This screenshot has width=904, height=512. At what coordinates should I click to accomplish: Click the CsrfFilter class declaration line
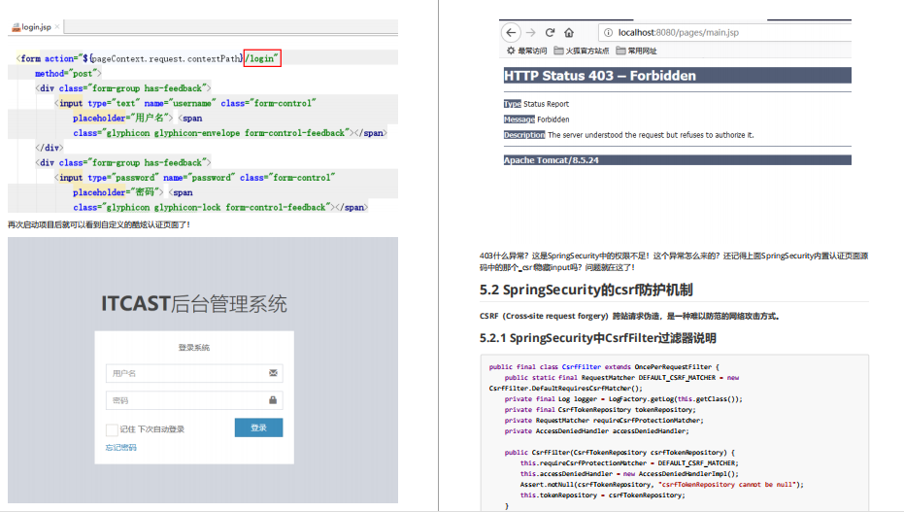[604, 366]
